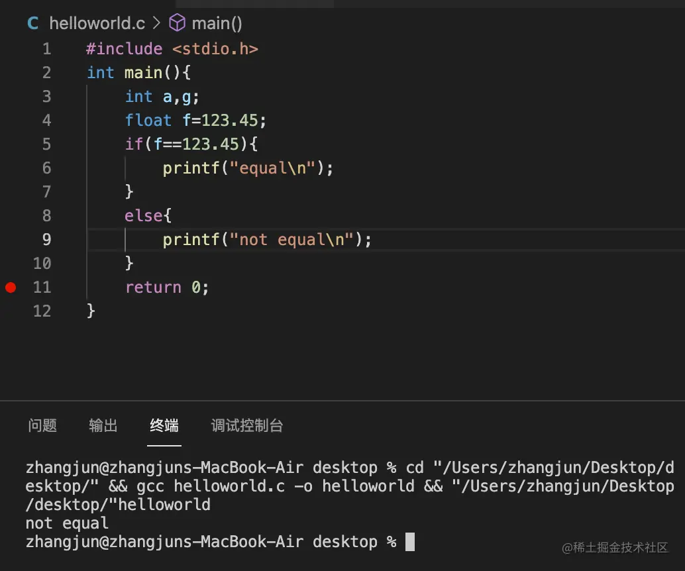Click line number 9 in gutter
Image resolution: width=685 pixels, height=571 pixels.
[x=47, y=239]
